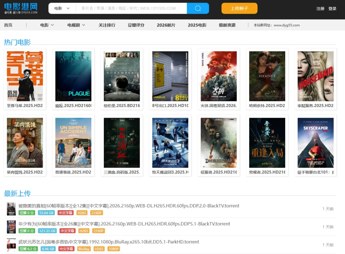Image resolution: width=345 pixels, height=254 pixels.
Task: Open the 2025电影 navigation item
Action: tap(197, 25)
